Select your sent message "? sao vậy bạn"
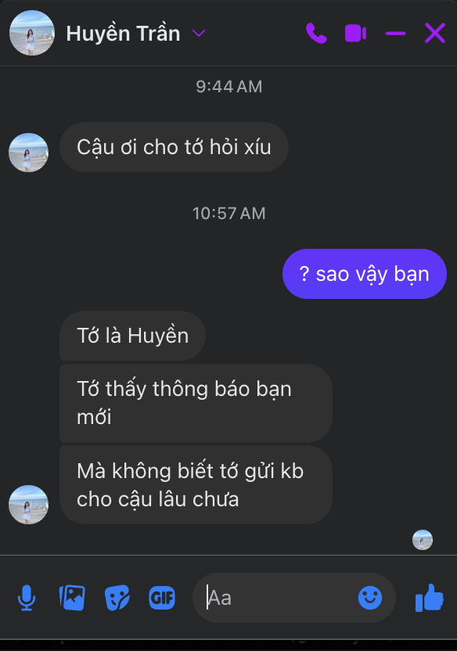Screen dimensions: 457x651 [x=365, y=274]
